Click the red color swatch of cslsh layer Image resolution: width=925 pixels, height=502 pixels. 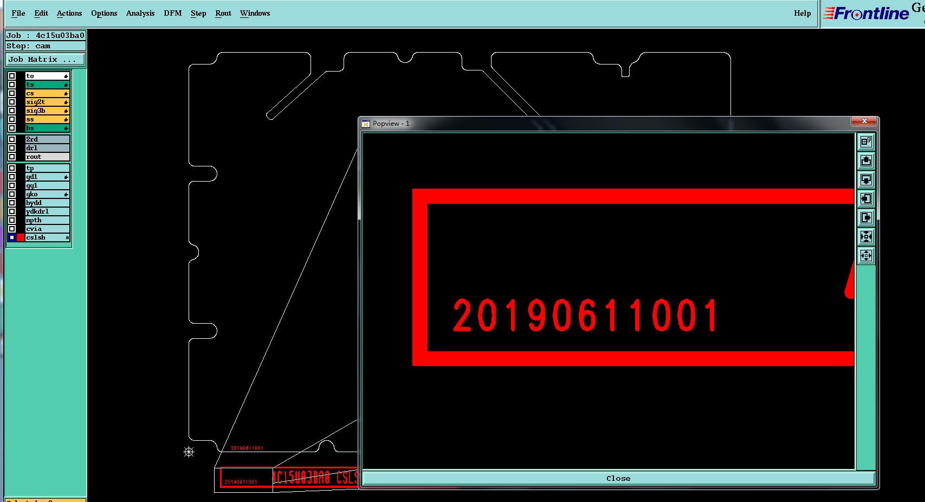point(21,237)
